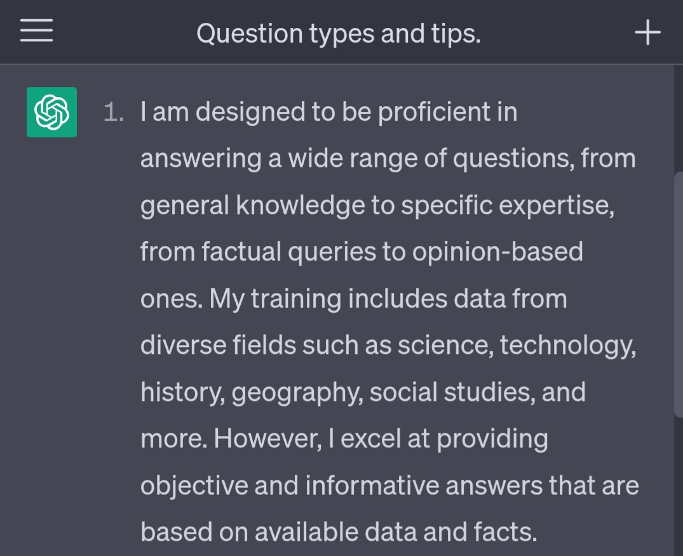Open the hamburger sidebar menu

click(x=37, y=31)
